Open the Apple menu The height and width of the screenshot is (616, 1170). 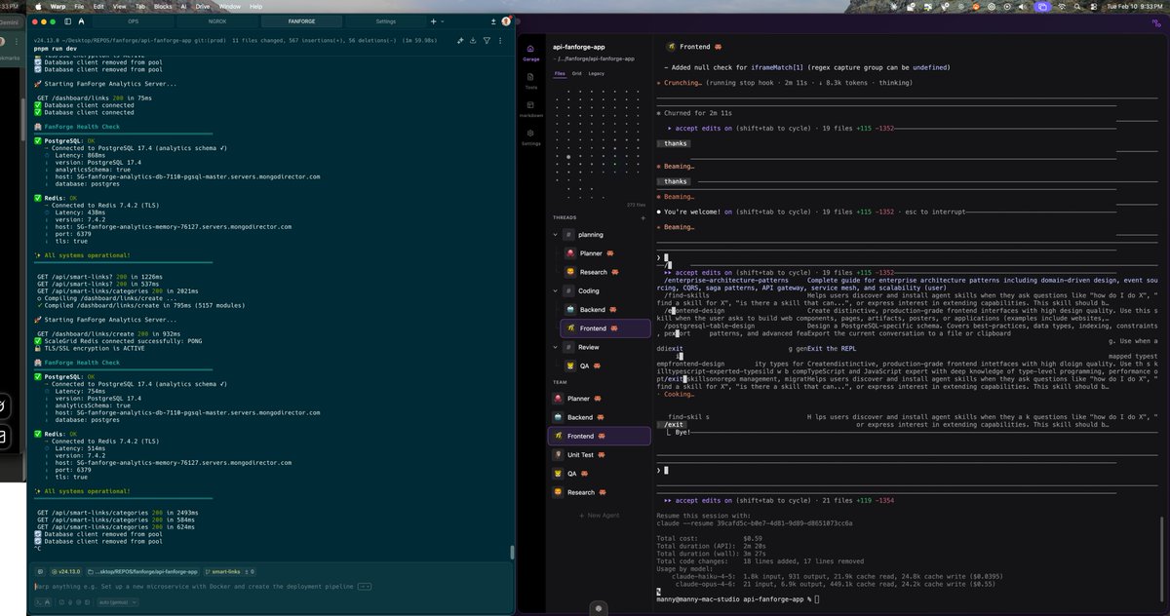click(x=39, y=6)
